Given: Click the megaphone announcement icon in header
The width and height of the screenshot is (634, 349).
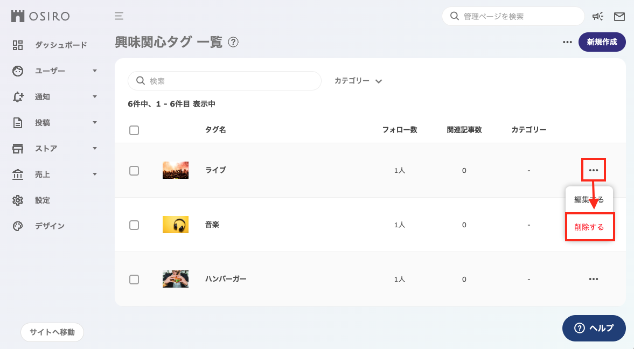Looking at the screenshot, I should pyautogui.click(x=598, y=16).
